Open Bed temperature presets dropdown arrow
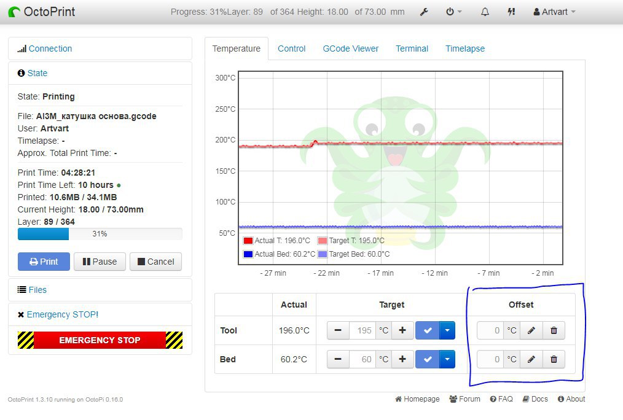Image resolution: width=623 pixels, height=420 pixels. (x=447, y=359)
